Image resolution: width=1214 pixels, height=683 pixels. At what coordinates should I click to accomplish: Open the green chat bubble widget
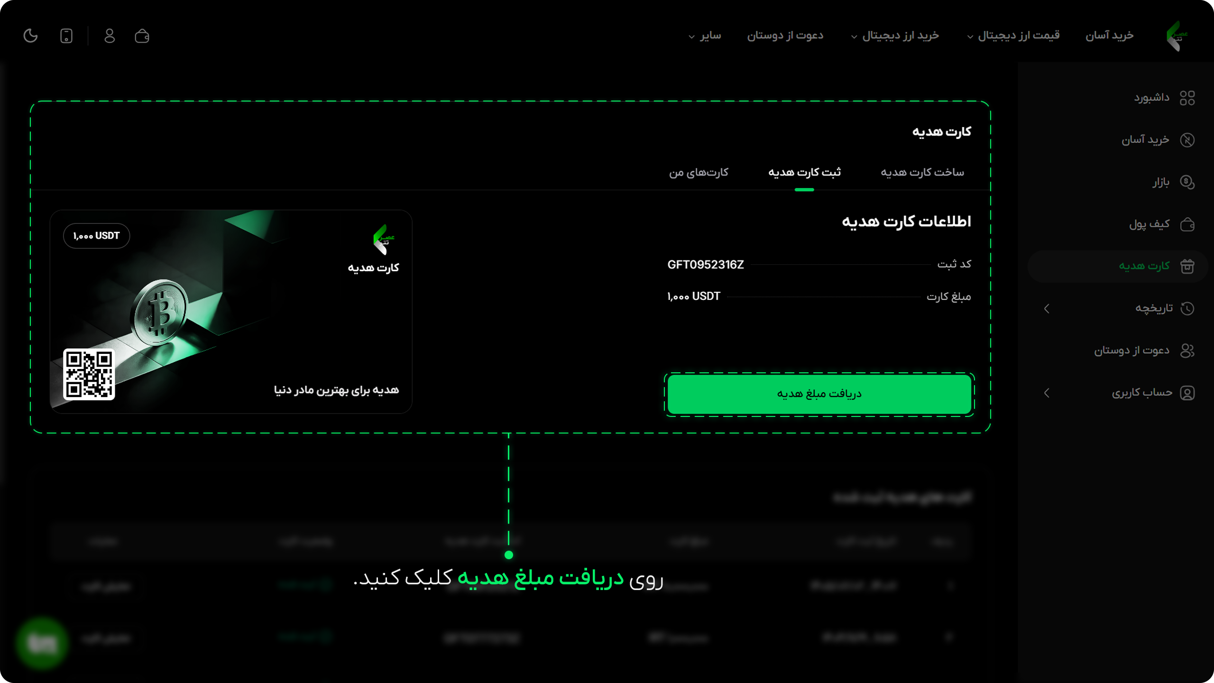(x=42, y=643)
